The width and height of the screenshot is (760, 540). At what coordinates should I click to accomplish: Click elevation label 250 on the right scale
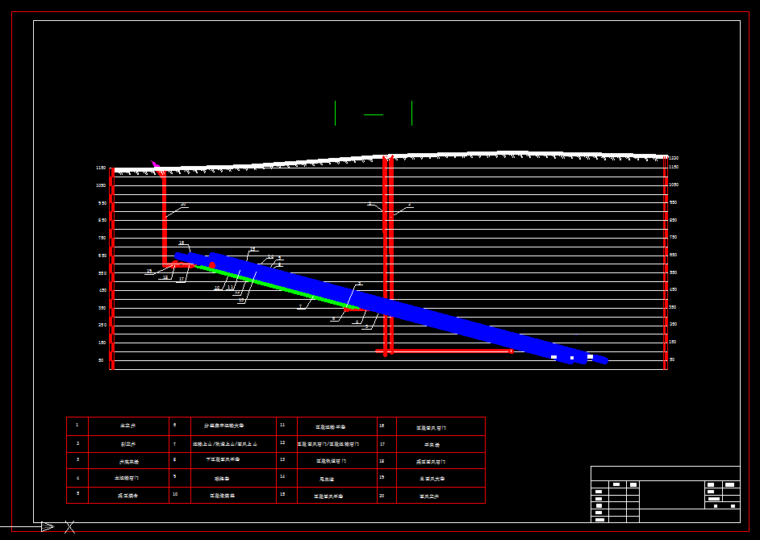[673, 324]
